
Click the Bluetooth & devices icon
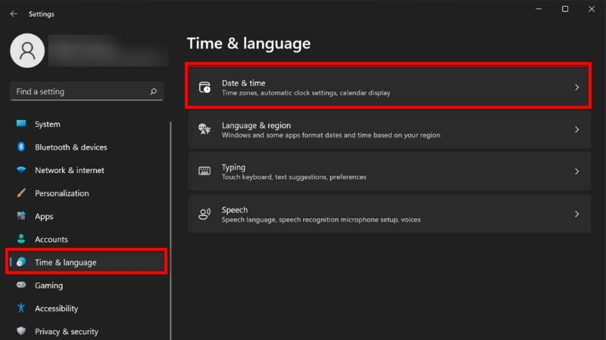click(21, 147)
